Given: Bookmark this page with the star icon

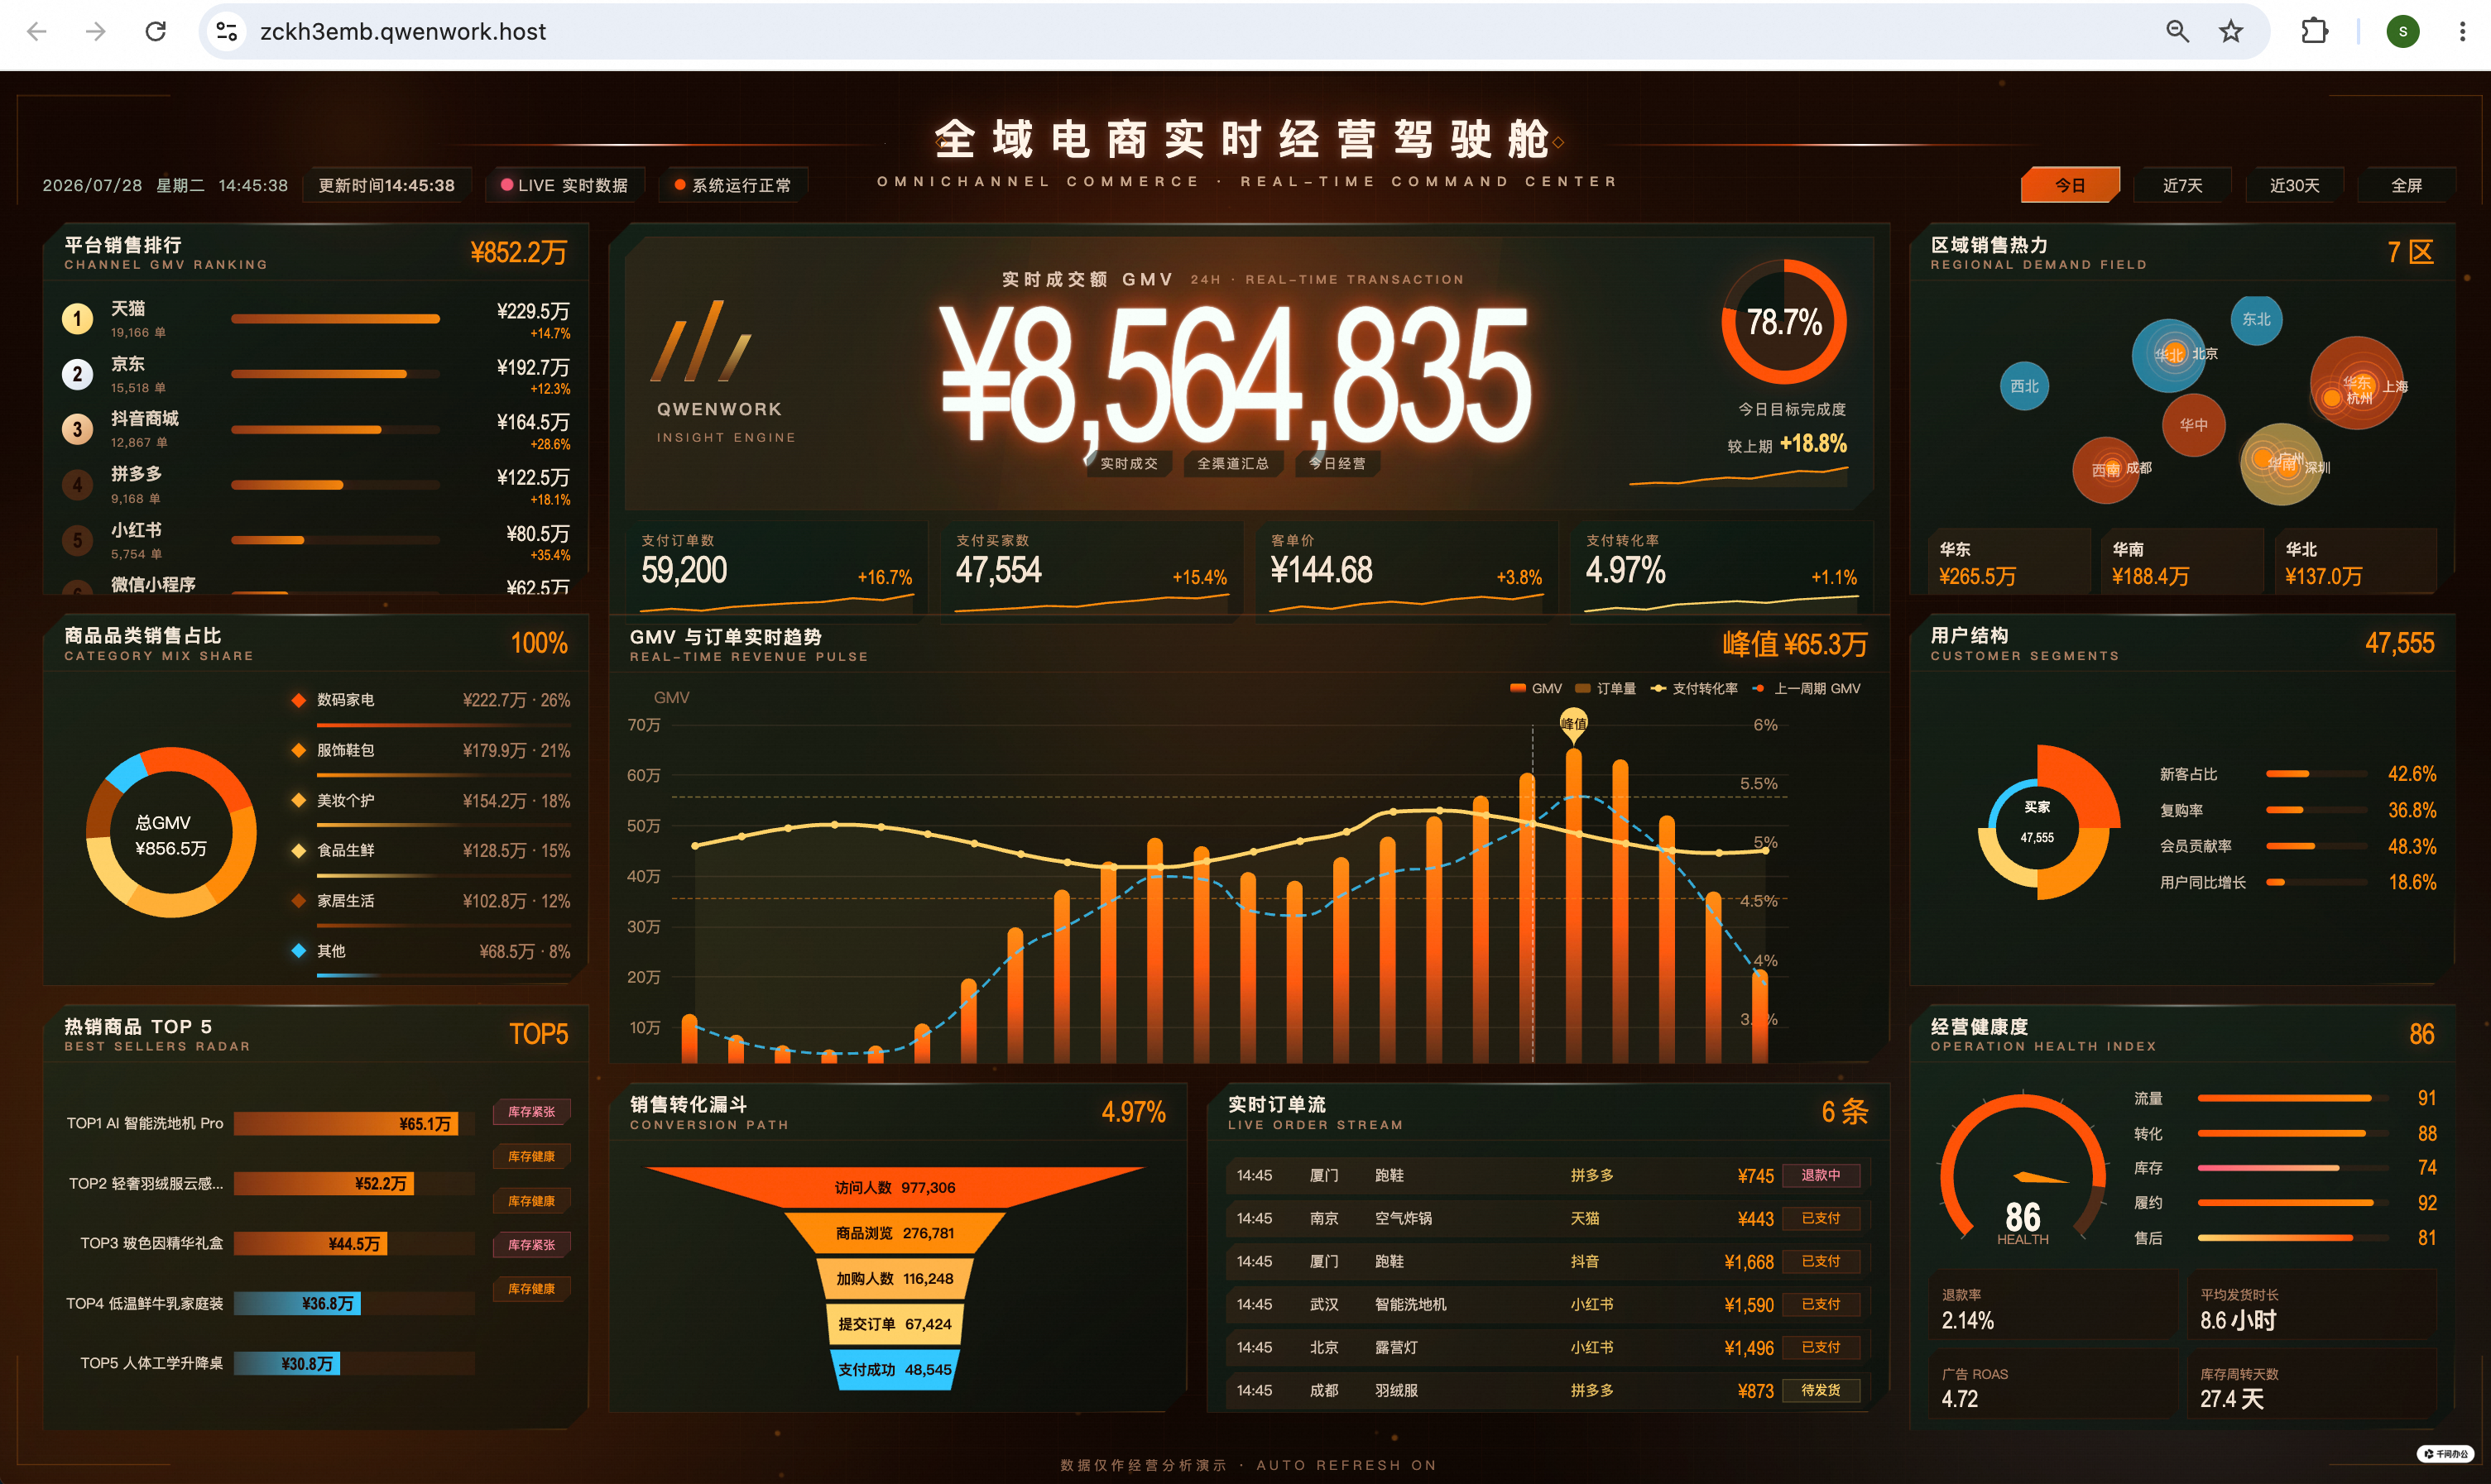Looking at the screenshot, I should 2231,32.
